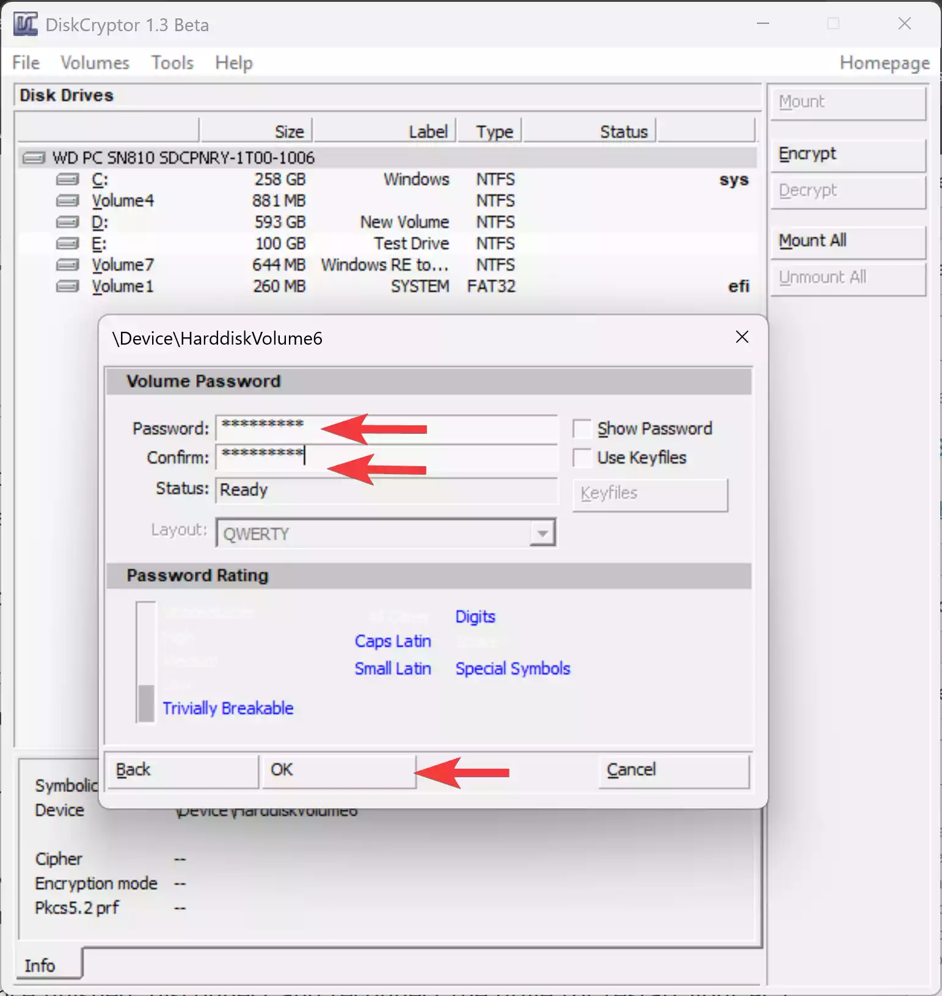Select the 'WD PC SN810 SDCPNRY-1T00-1006' disk name
This screenshot has height=996, width=942.
coord(183,158)
